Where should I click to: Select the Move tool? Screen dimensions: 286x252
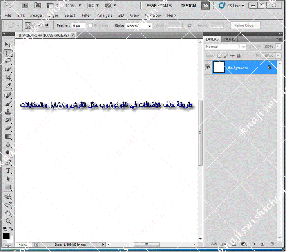tap(8, 44)
